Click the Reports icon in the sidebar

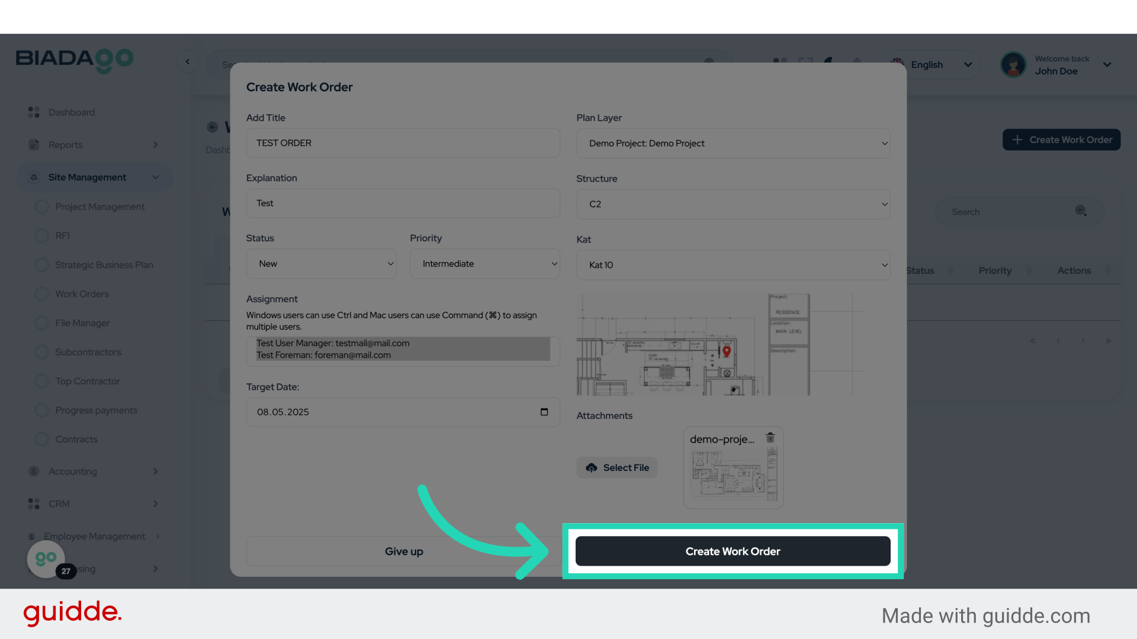click(33, 144)
